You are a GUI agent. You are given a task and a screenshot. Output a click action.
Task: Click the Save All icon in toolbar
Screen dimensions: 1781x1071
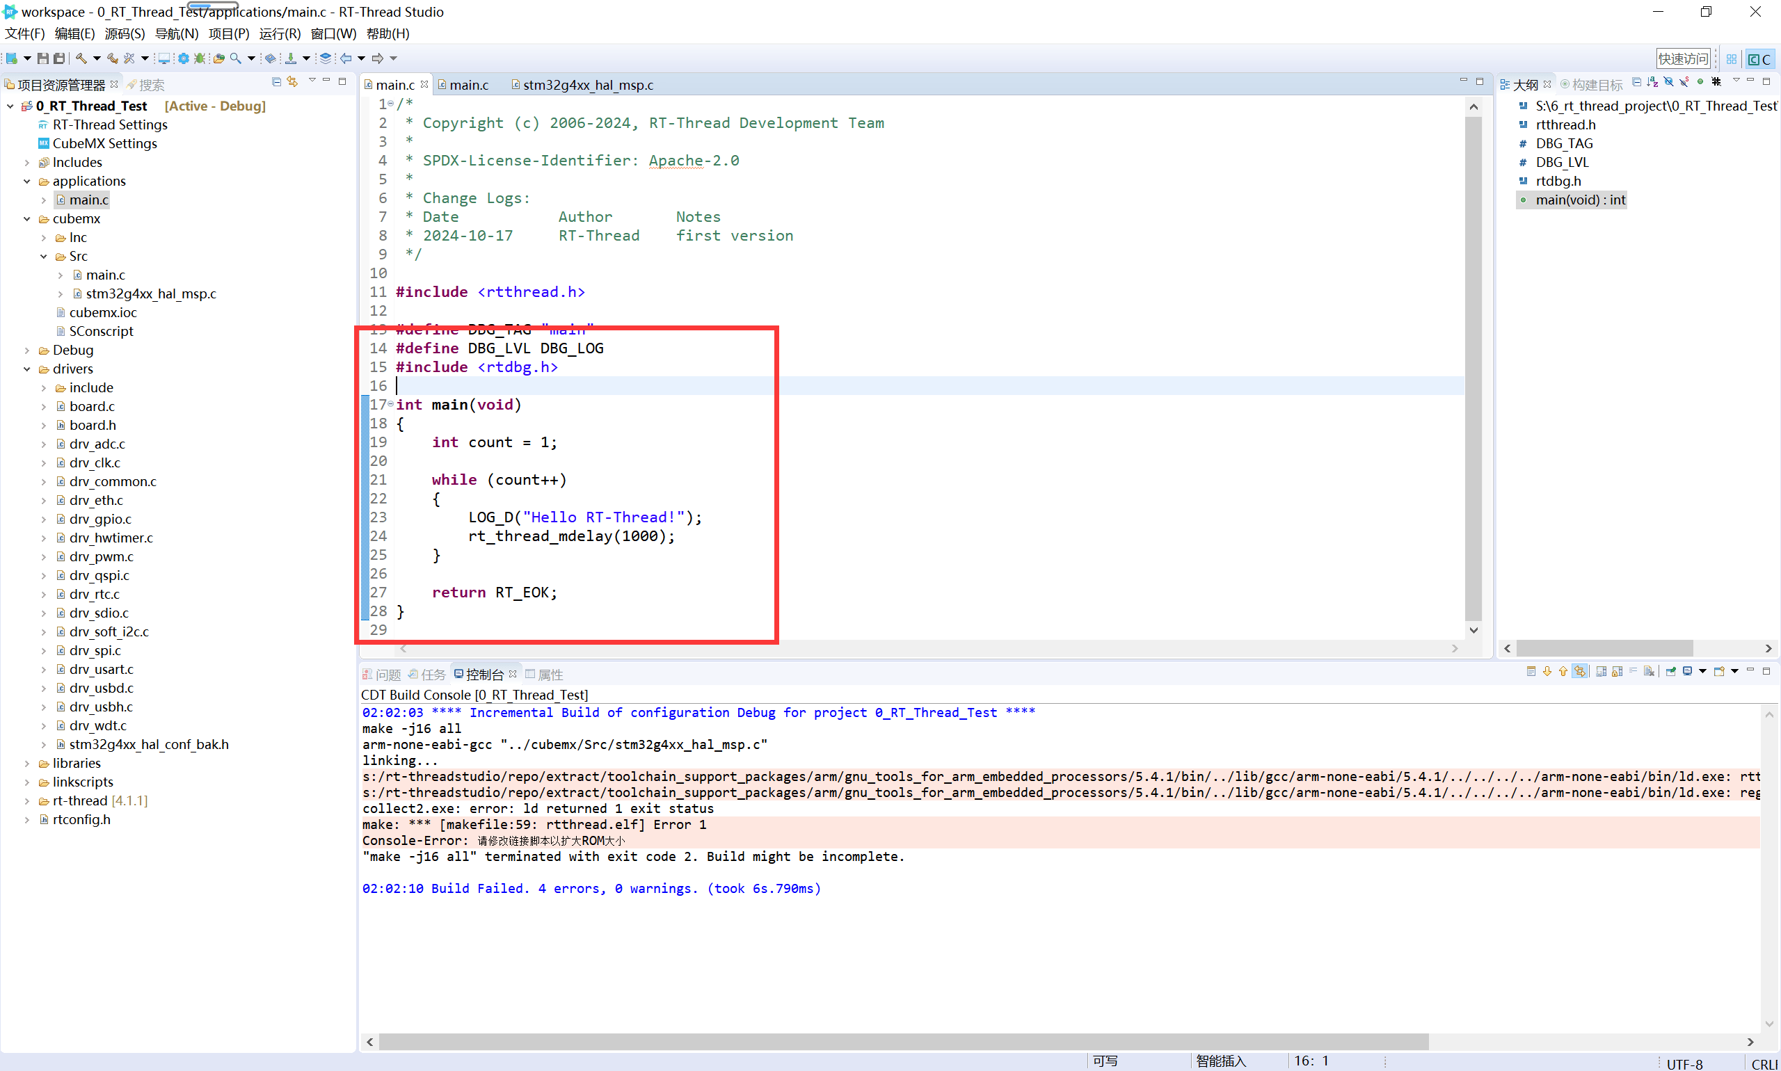tap(59, 58)
